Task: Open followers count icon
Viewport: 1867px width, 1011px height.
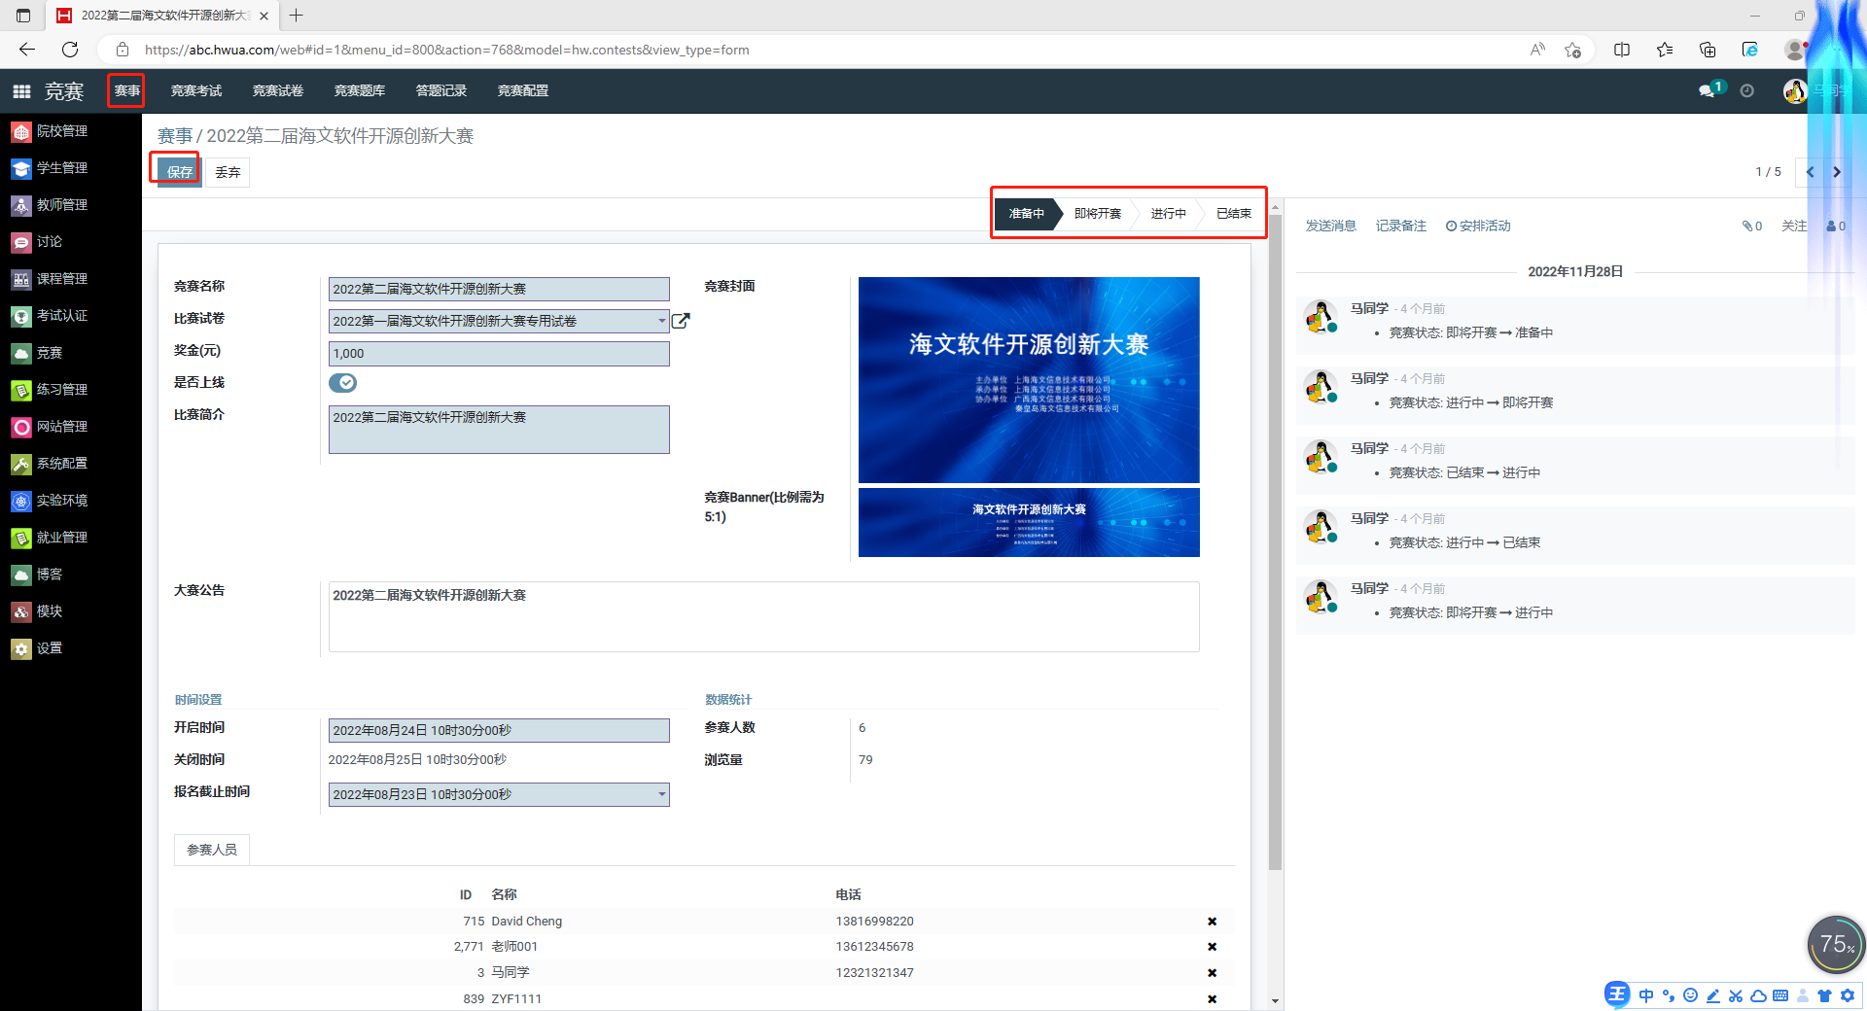Action: click(1836, 226)
